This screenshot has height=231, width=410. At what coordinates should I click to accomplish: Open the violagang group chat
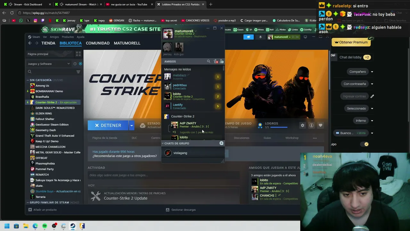pos(192,153)
